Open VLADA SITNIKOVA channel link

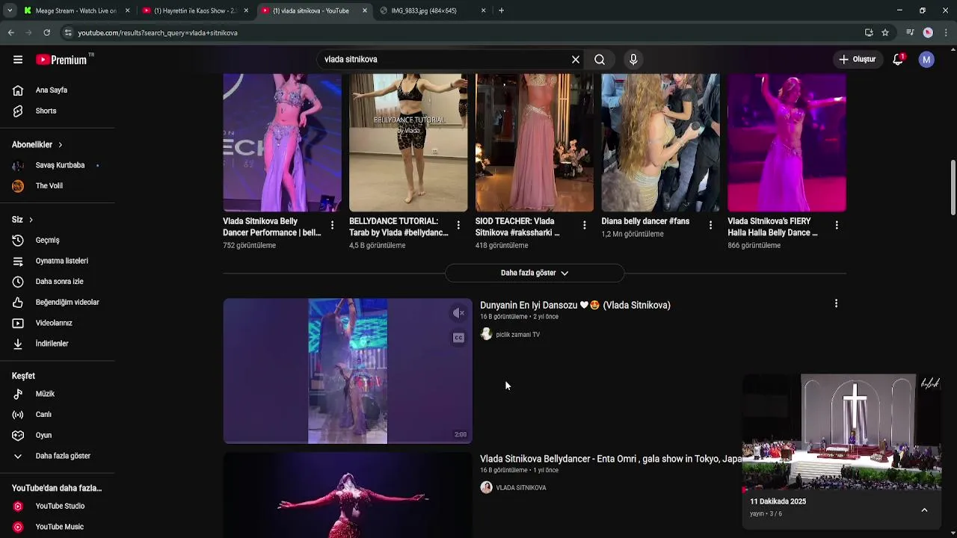click(521, 488)
